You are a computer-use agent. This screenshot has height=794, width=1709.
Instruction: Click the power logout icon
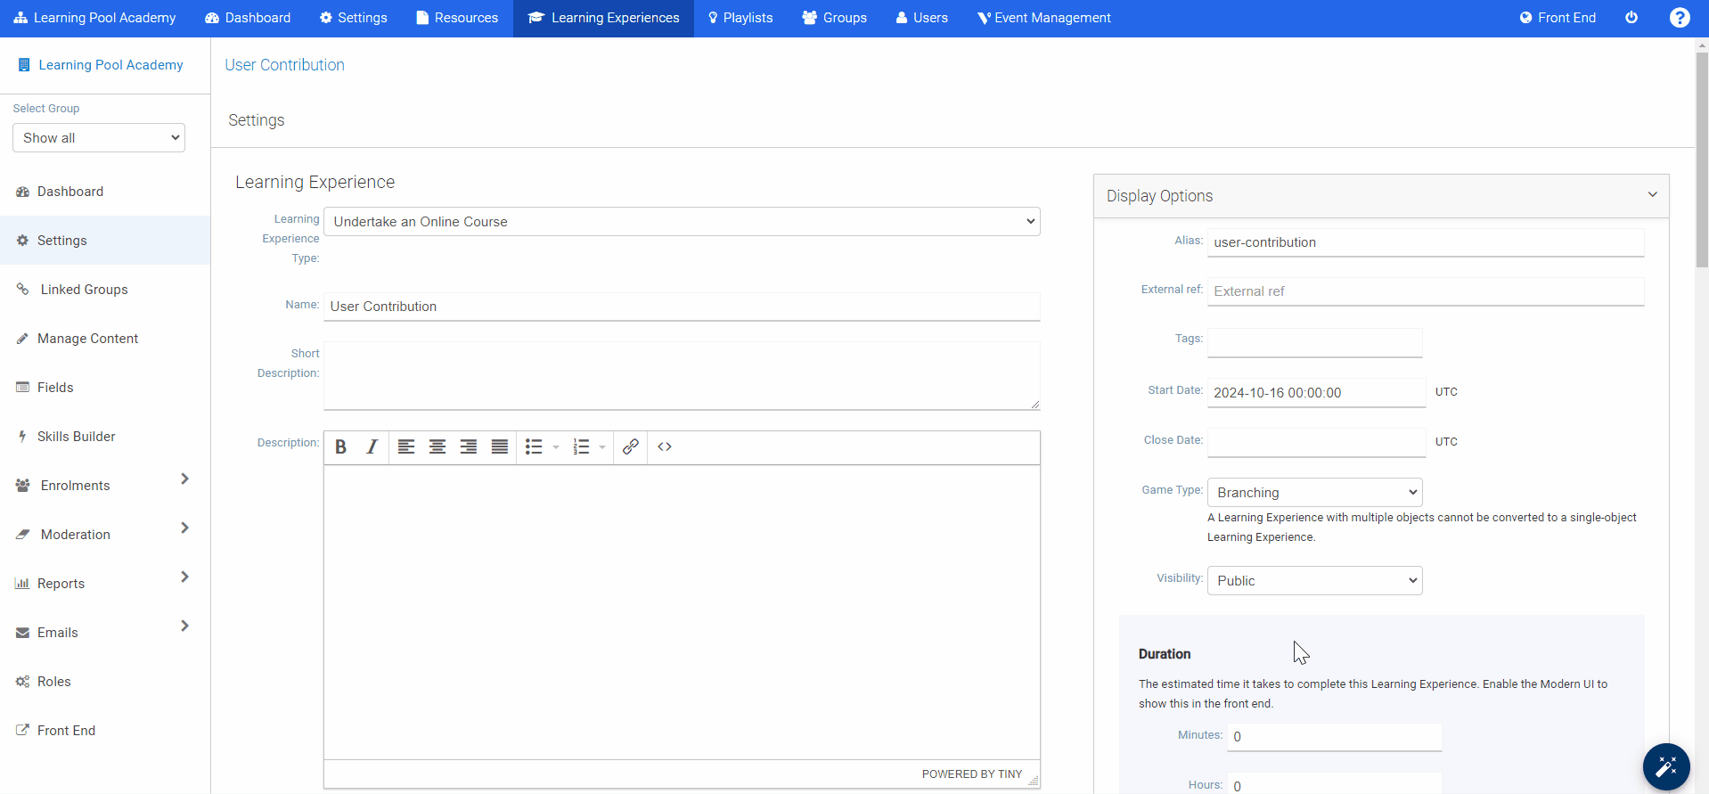pos(1631,18)
